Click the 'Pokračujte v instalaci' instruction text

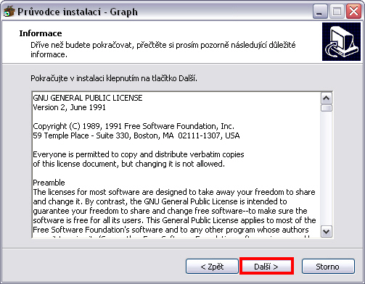click(x=114, y=78)
